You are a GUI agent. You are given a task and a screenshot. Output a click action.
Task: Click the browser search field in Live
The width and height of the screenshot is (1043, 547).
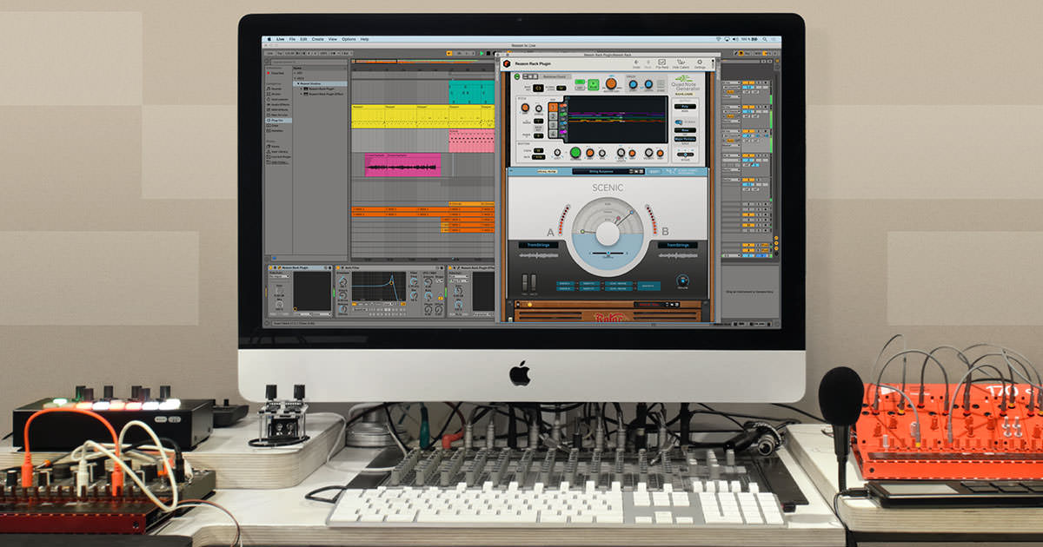pos(309,62)
